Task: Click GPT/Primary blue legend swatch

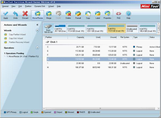Action: (5, 112)
